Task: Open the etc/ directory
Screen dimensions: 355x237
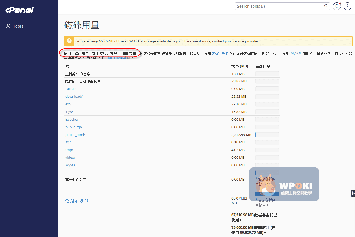Action: (x=68, y=104)
